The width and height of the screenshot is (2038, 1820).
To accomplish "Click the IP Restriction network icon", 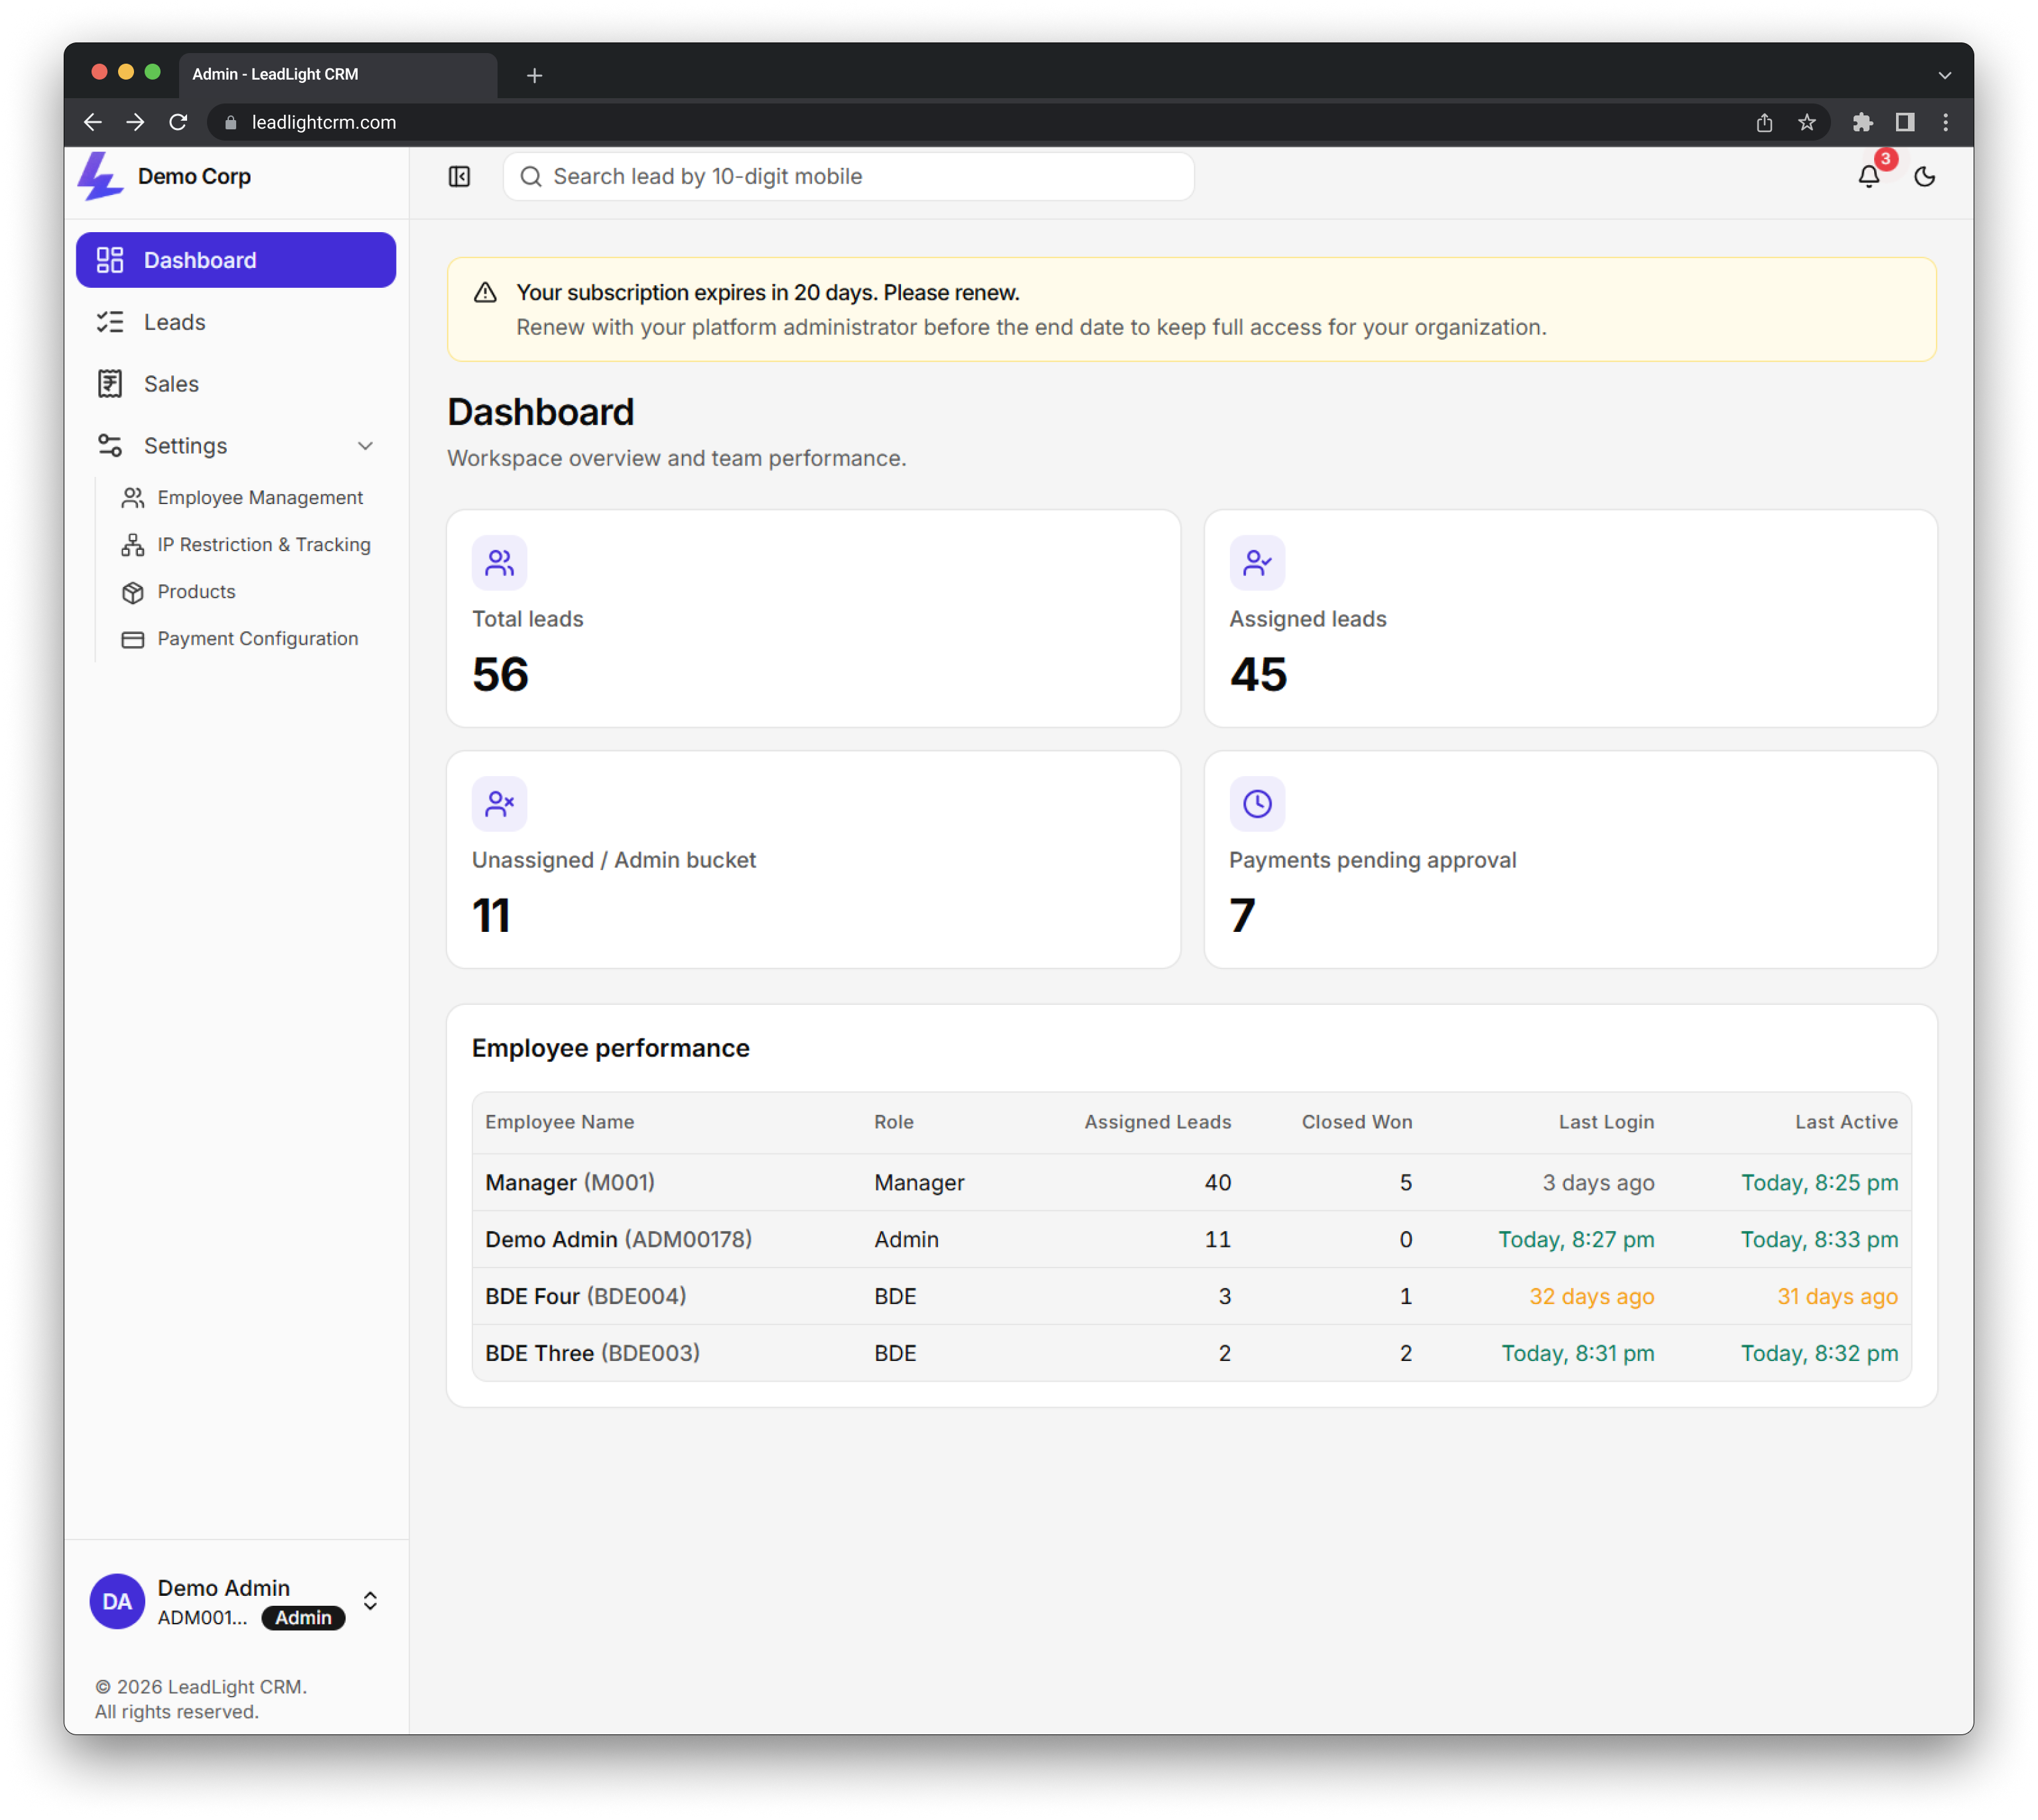I will coord(133,545).
